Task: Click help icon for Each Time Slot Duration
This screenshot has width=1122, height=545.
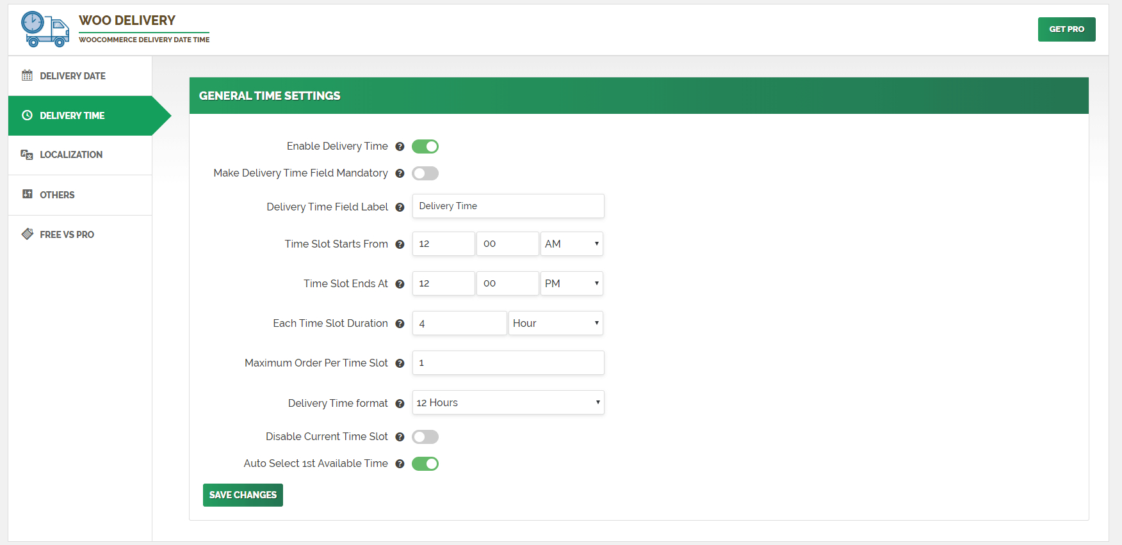Action: click(x=400, y=324)
